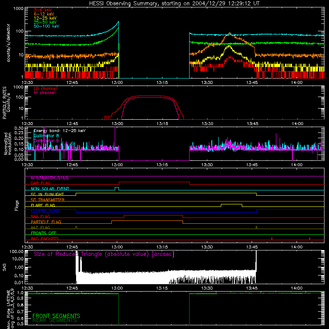This screenshot has width=329, height=329.
Task: Click the 1000 y-axis value of top panel
Action: [18, 9]
